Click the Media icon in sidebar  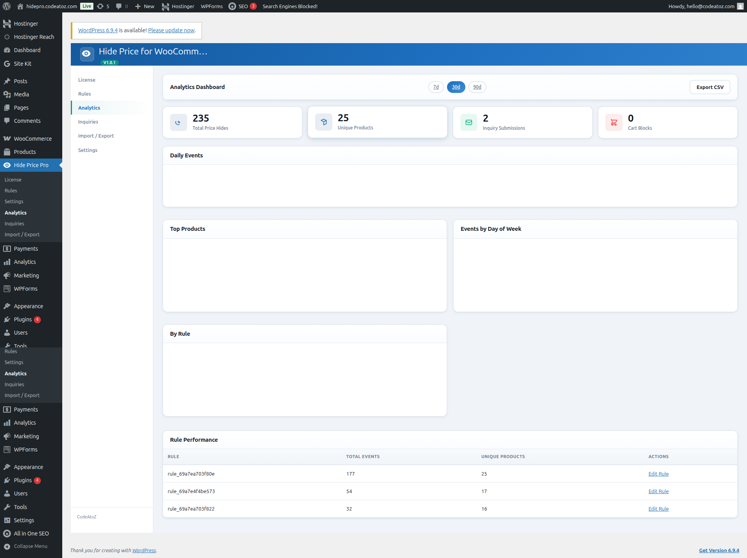pyautogui.click(x=7, y=94)
